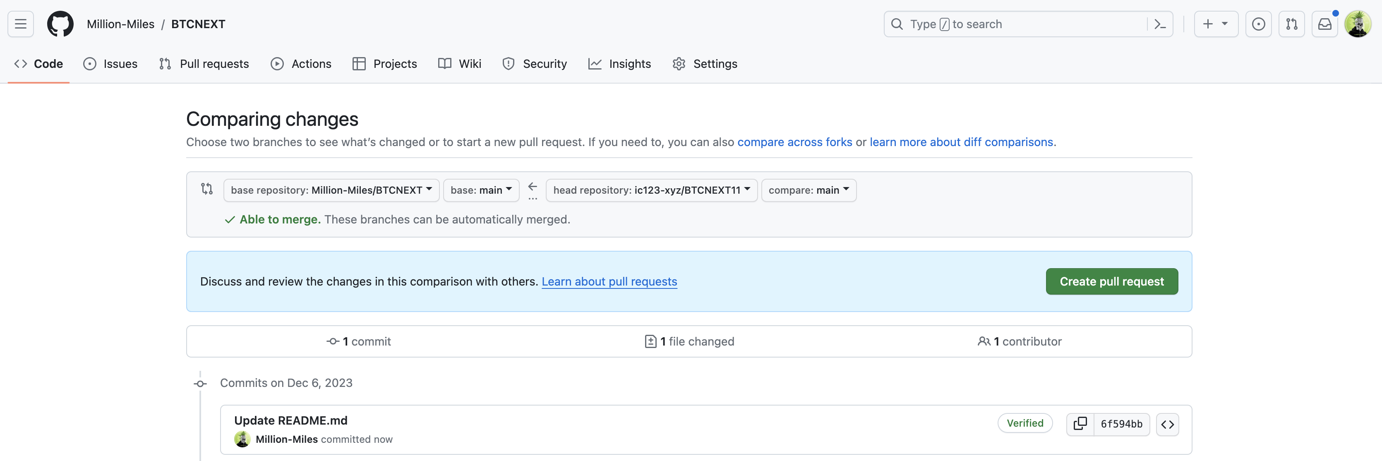The image size is (1382, 461).
Task: Focus the Type / to search field
Action: point(1028,24)
